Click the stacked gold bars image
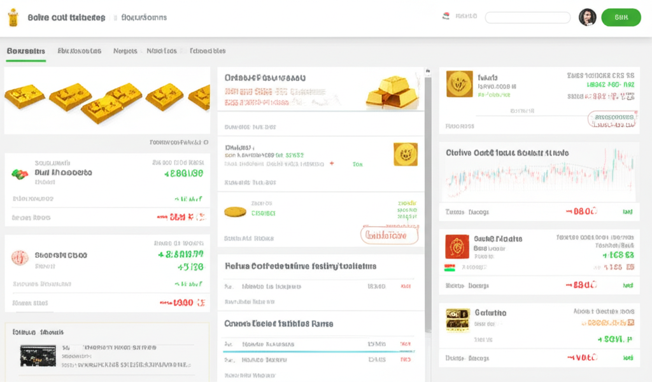Image resolution: width=652 pixels, height=382 pixels. pos(392,92)
